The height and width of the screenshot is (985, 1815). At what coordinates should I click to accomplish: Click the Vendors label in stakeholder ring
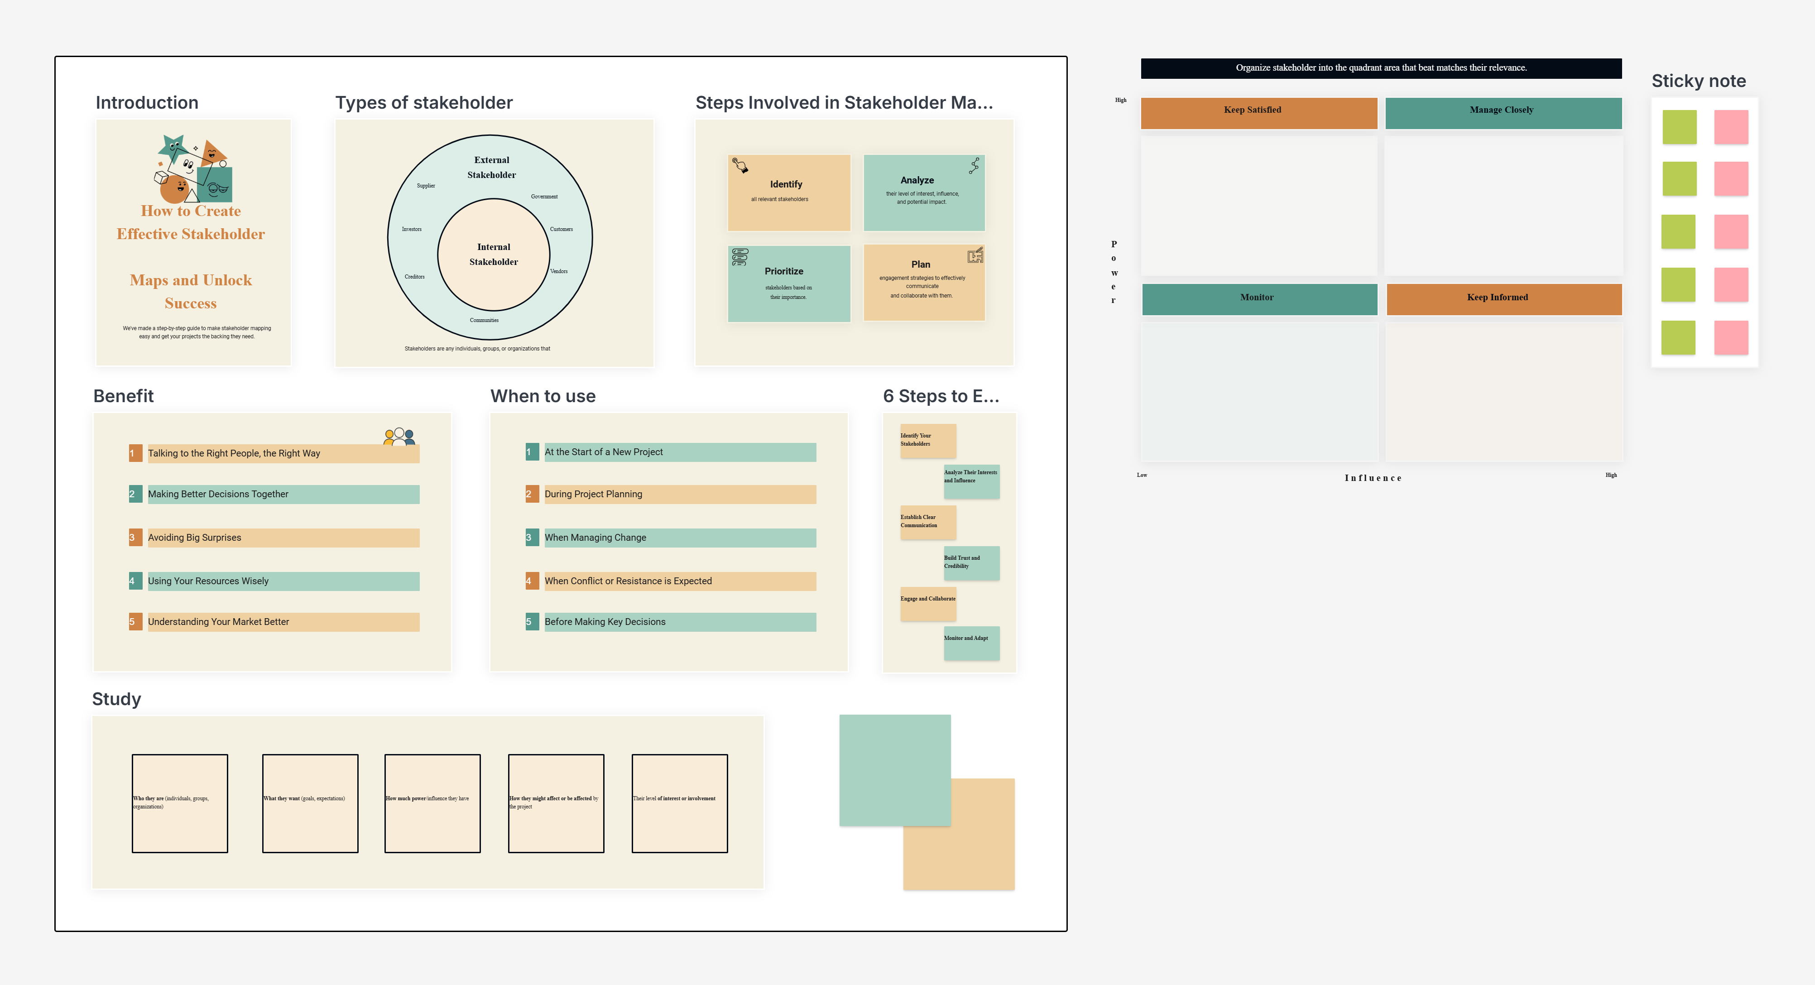click(559, 271)
